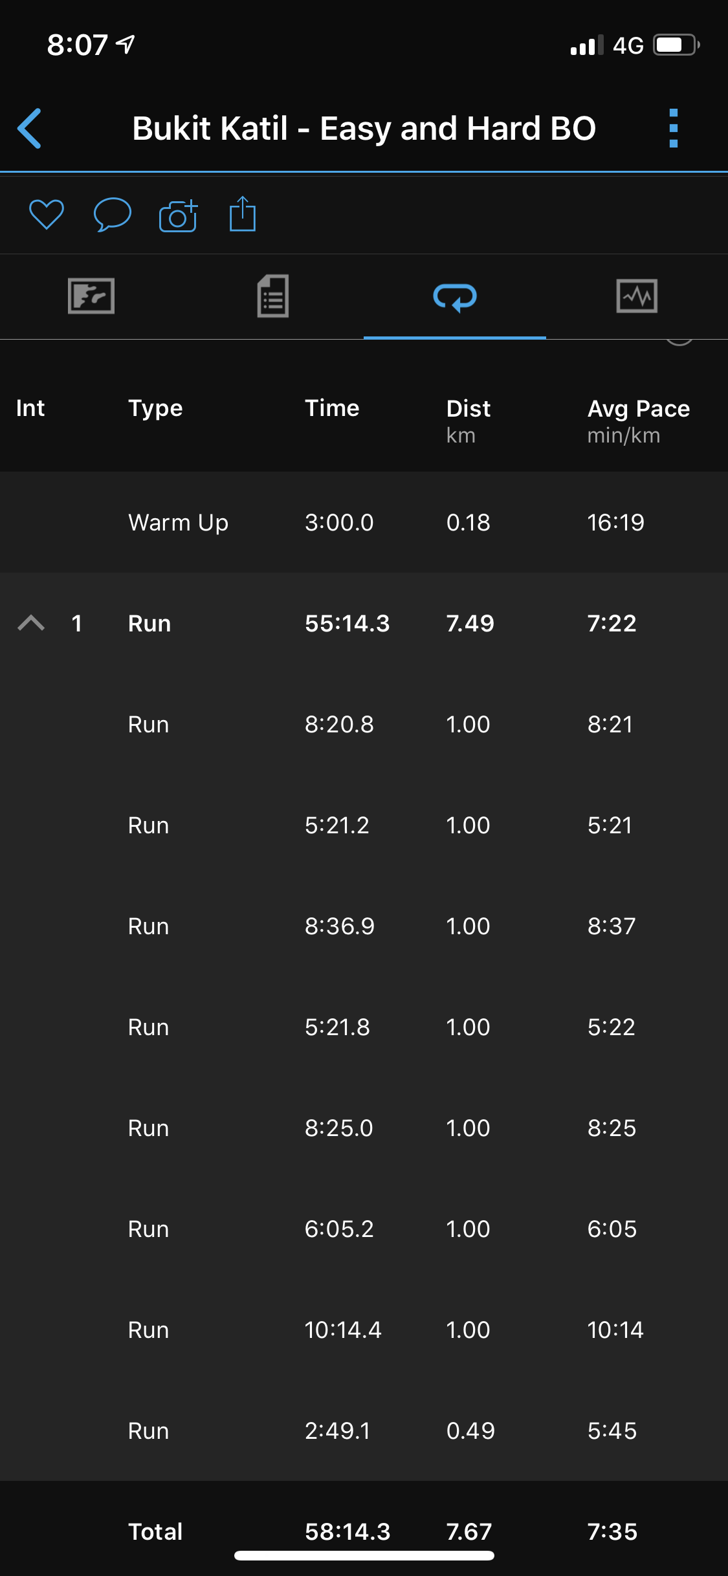
Task: Tap the activity title Bukit Katil
Action: (x=364, y=128)
